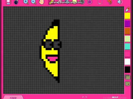Zoom in with the plus magnifier

(x=26, y=2)
